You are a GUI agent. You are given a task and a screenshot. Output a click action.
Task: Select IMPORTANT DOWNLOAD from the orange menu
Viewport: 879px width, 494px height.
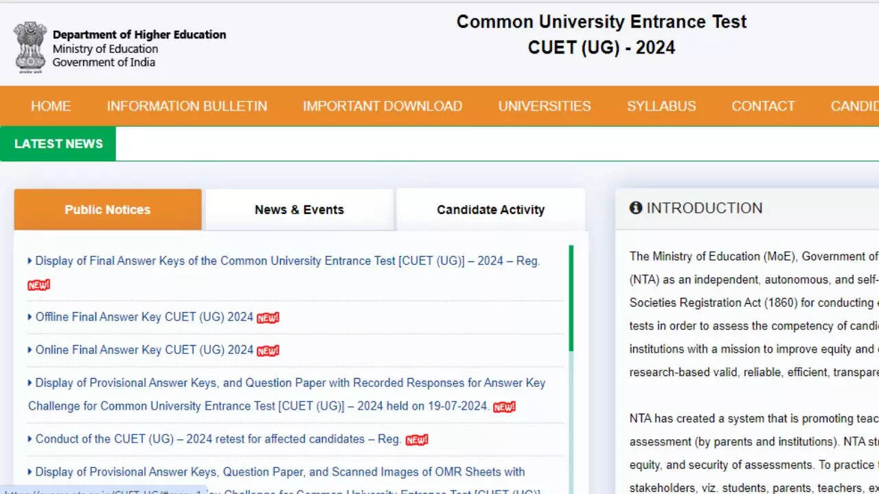click(383, 106)
